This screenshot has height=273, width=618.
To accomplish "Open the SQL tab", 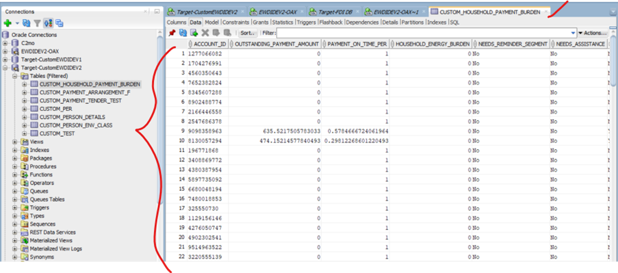I will click(x=455, y=23).
